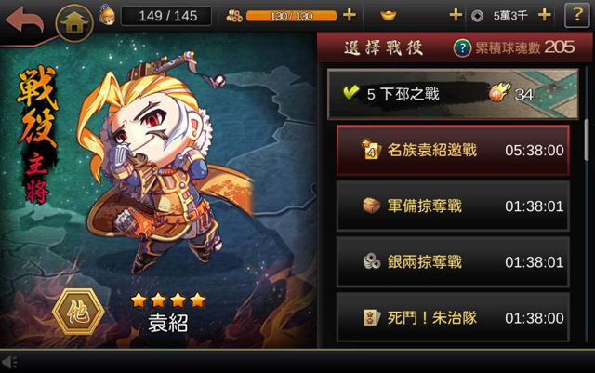Open the help question mark button at top right

[577, 15]
